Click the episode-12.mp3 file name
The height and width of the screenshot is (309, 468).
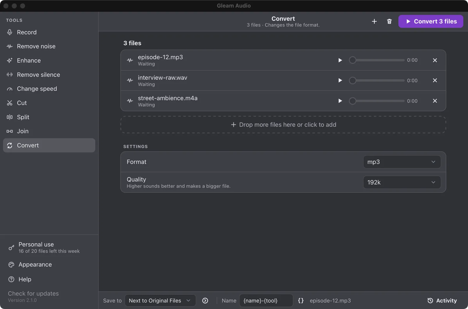click(x=160, y=57)
